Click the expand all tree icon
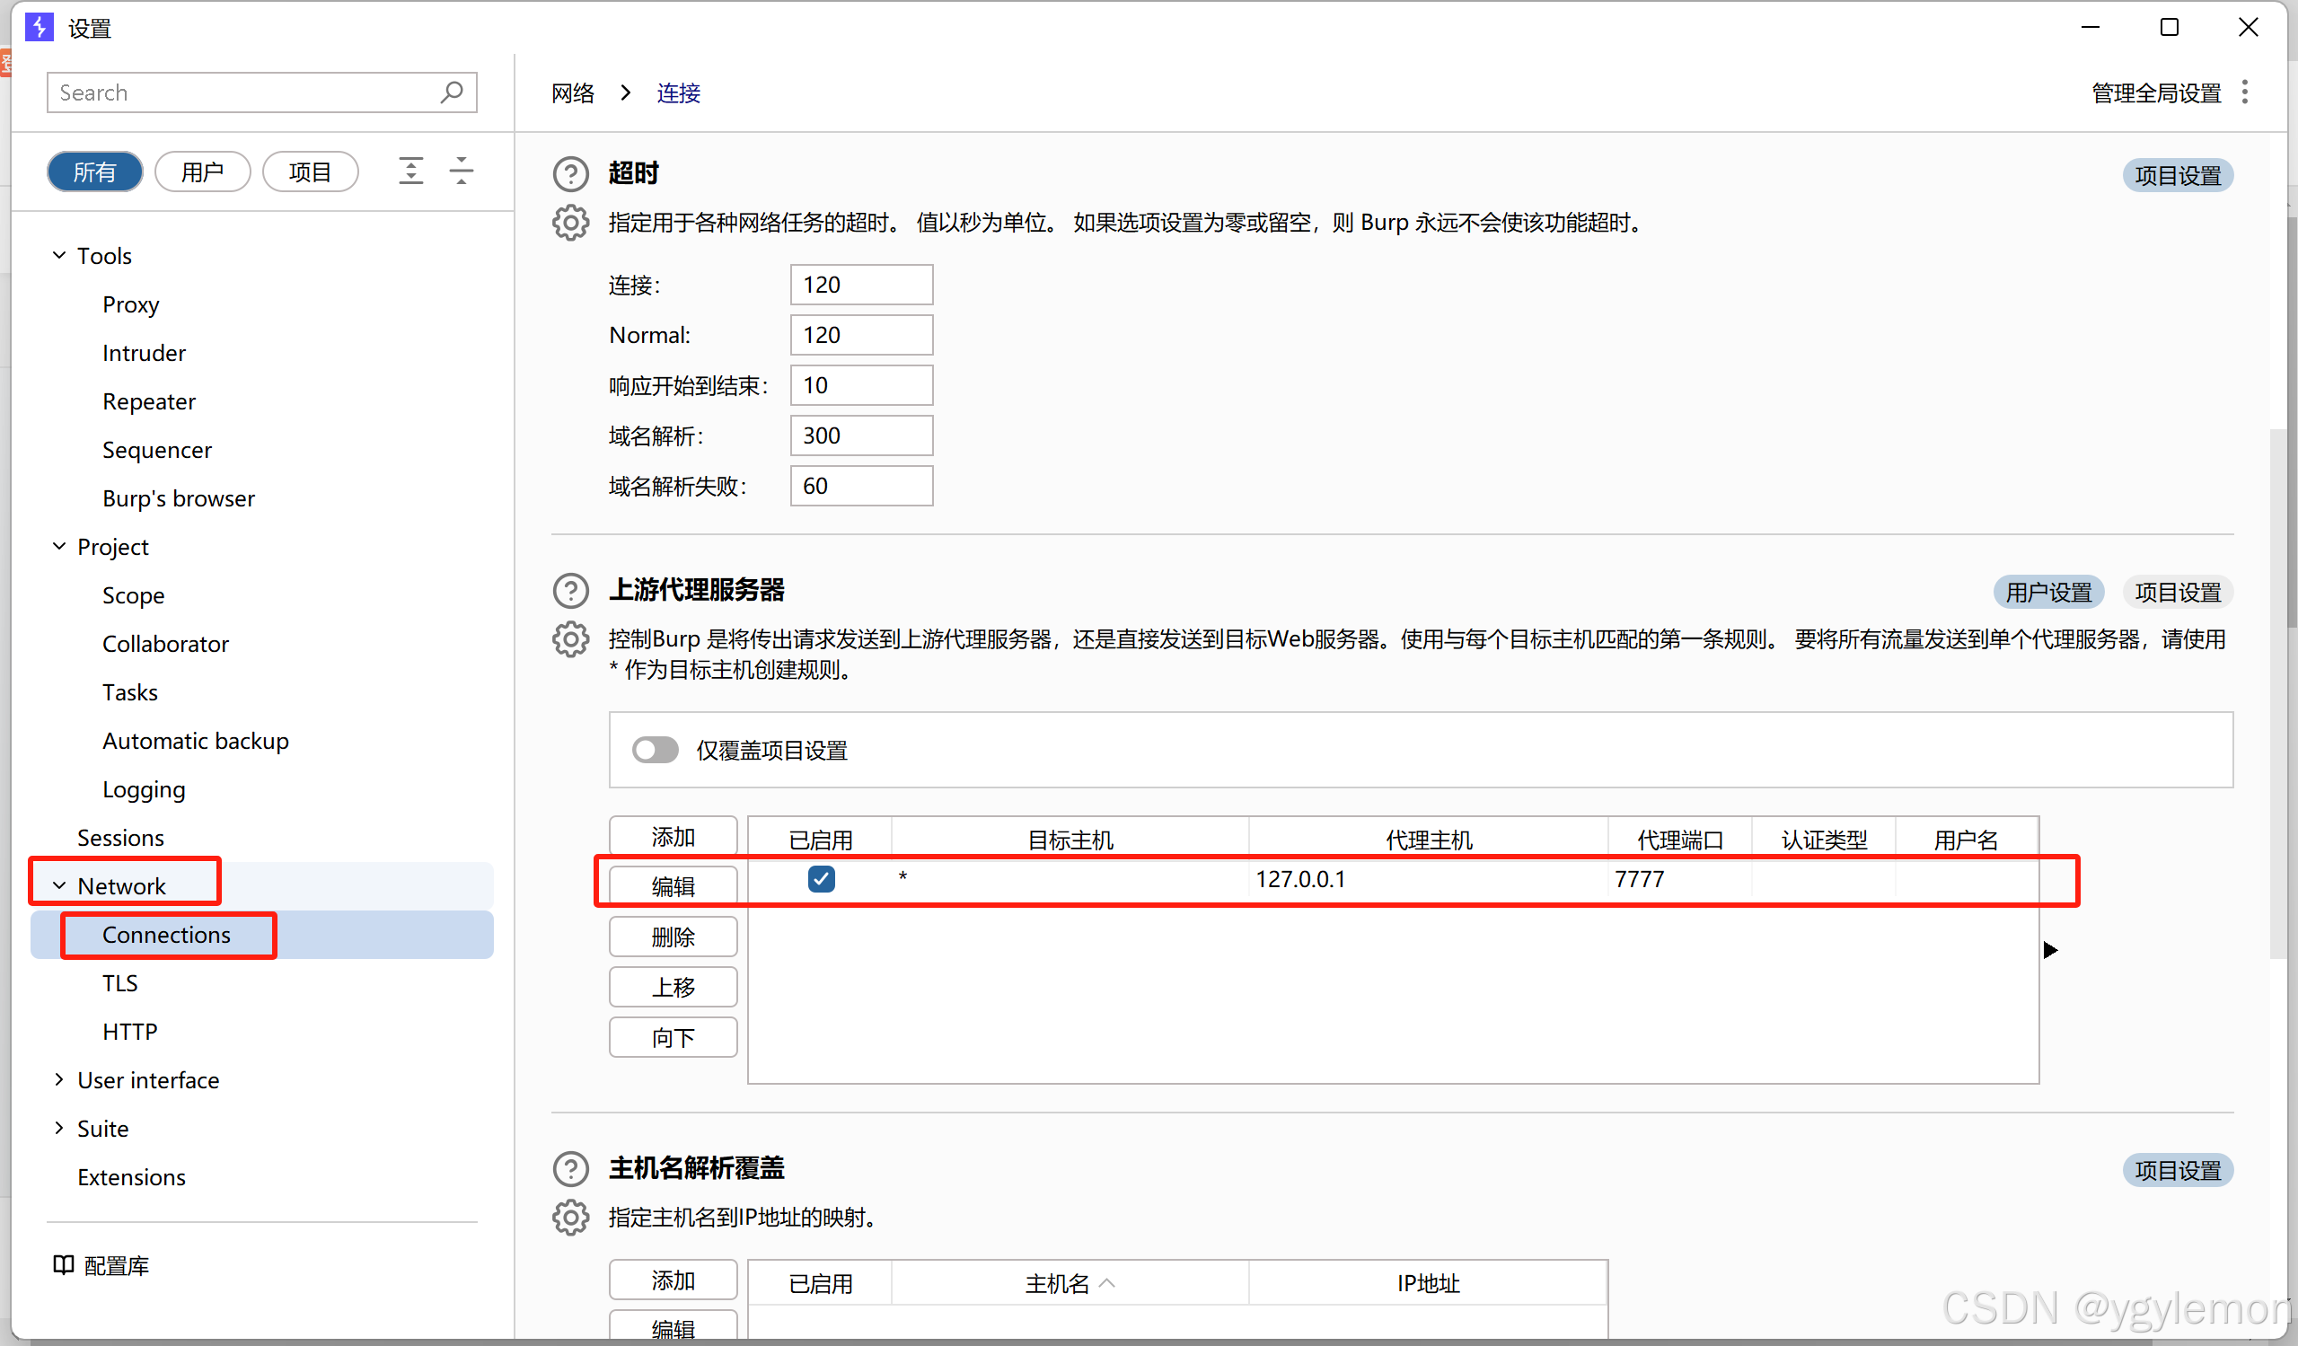This screenshot has height=1346, width=2298. pyautogui.click(x=411, y=172)
